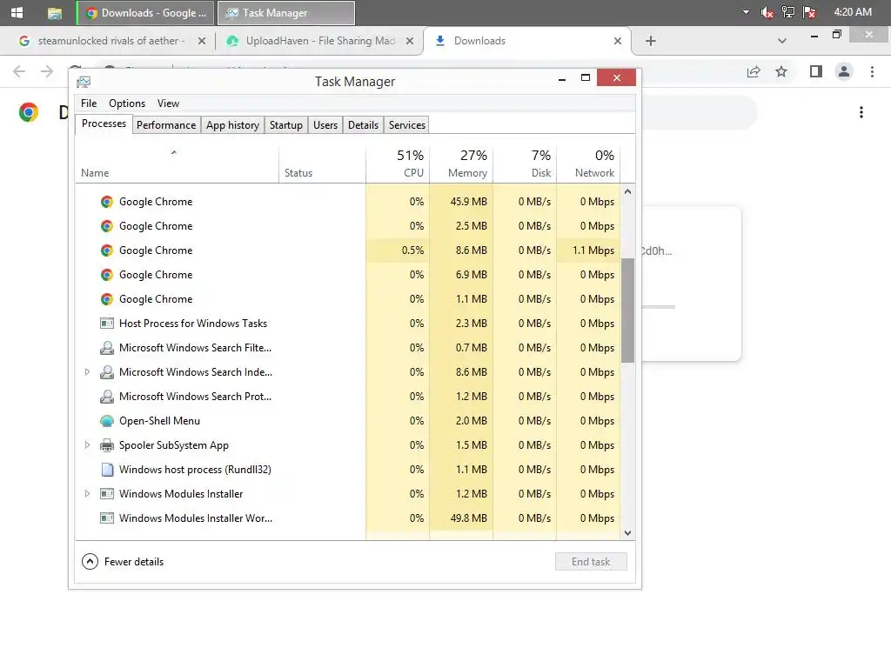This screenshot has height=668, width=891.
Task: Sort by the Network column header
Action: click(x=588, y=164)
